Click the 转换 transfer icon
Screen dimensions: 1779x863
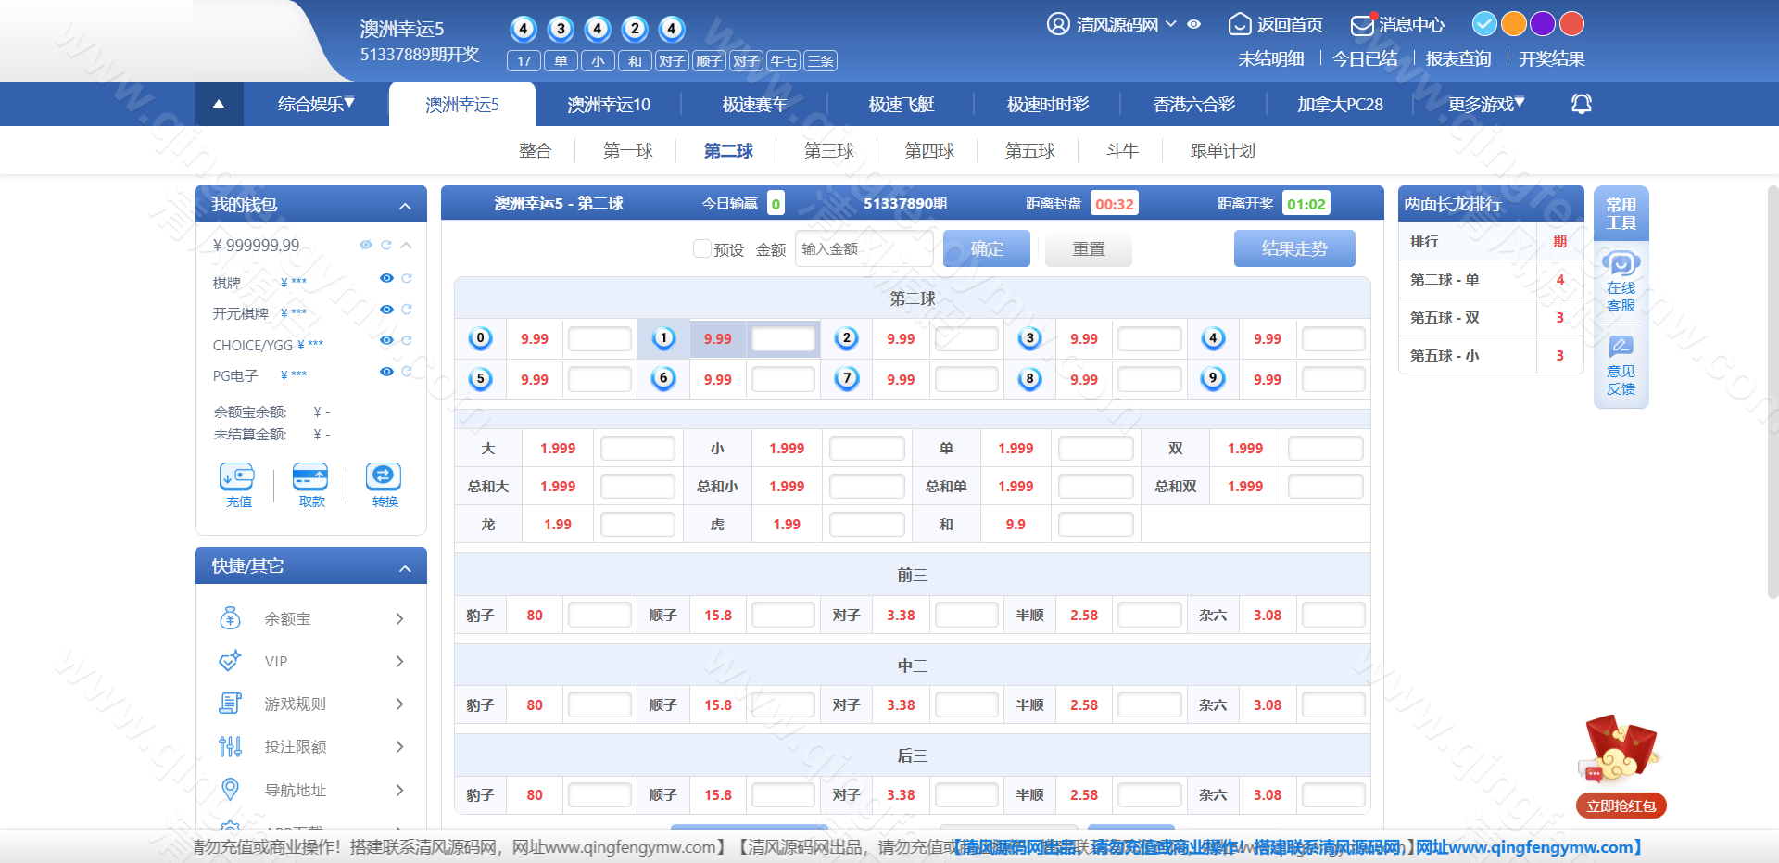pos(384,476)
